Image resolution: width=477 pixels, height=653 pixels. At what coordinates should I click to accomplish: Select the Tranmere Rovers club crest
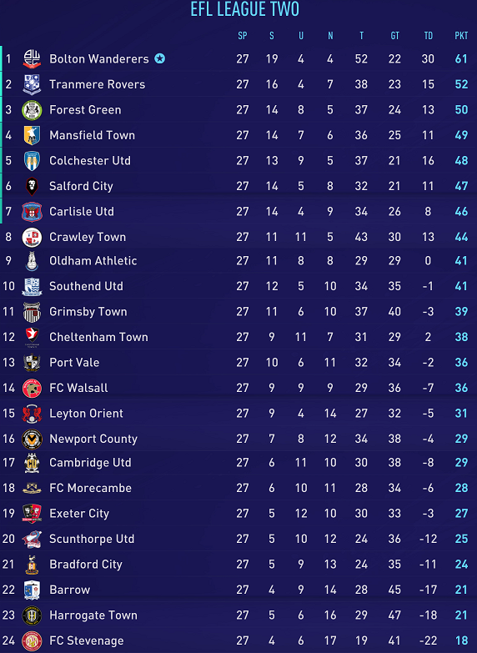[x=32, y=84]
